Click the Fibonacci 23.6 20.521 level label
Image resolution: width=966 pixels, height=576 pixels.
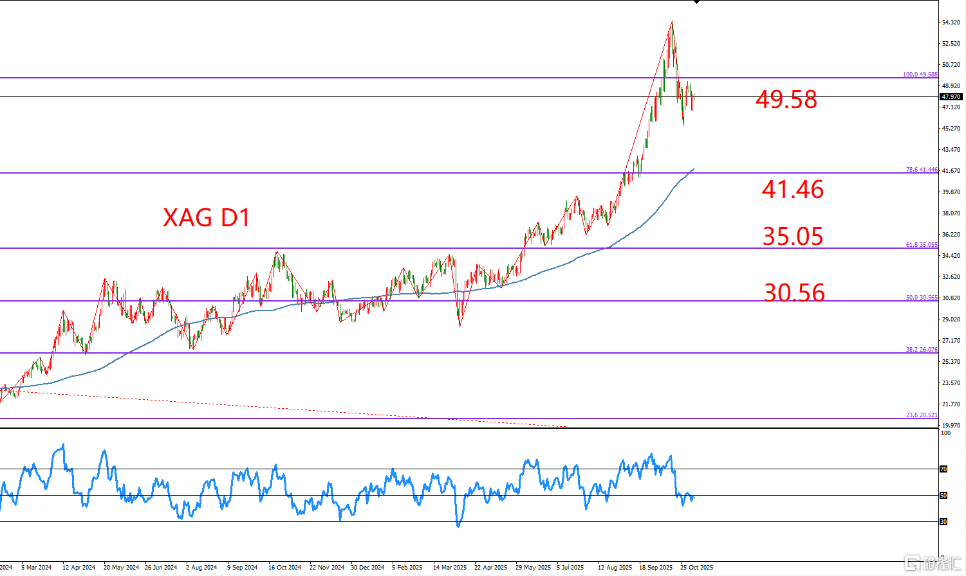(x=922, y=415)
